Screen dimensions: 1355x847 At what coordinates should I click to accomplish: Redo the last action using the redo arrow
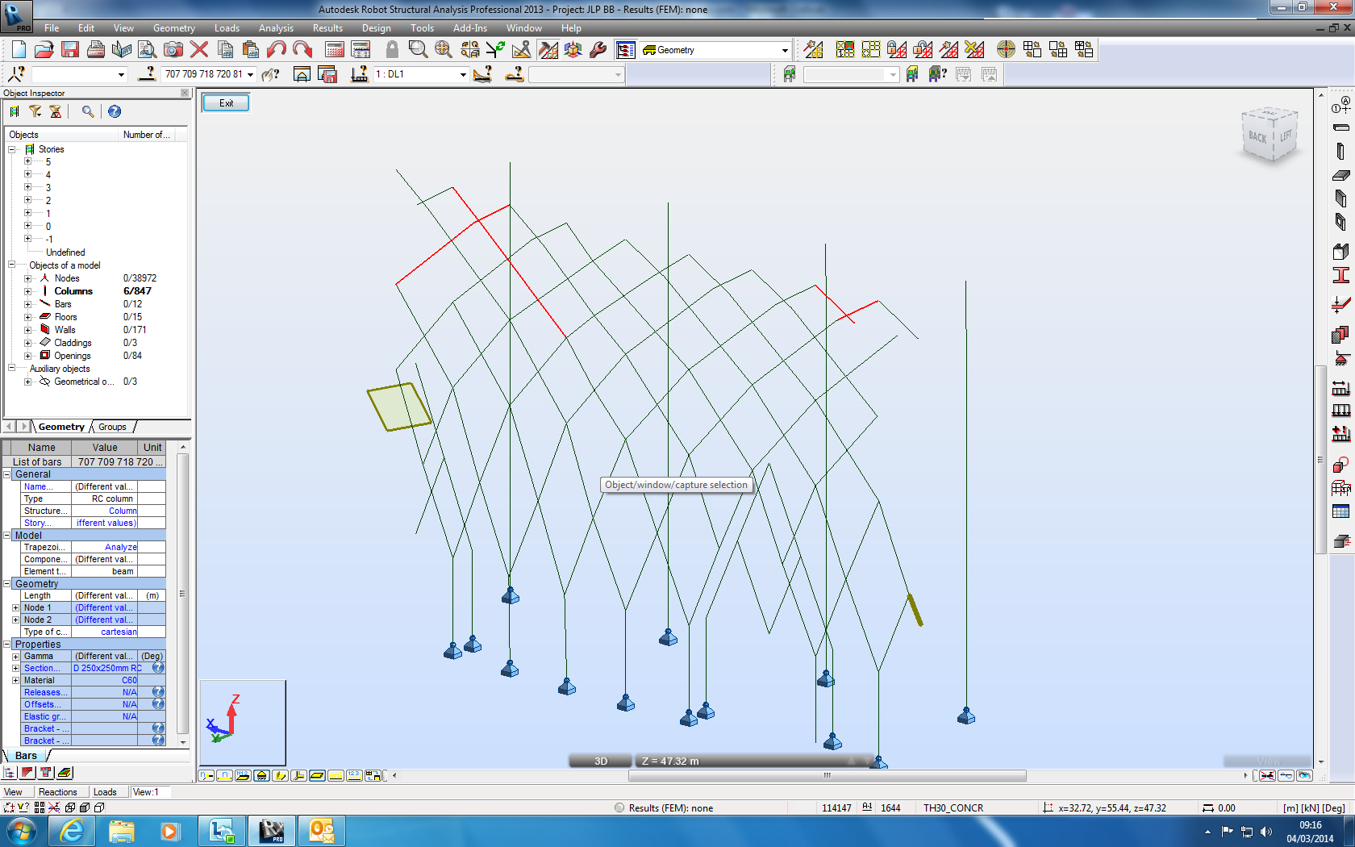pos(302,49)
